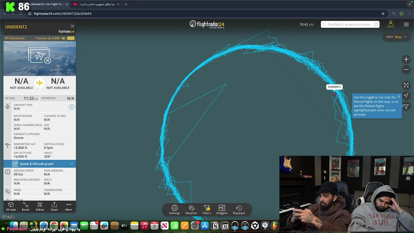414x233 pixels.
Task: Open Notion from the dock
Action: click(215, 226)
